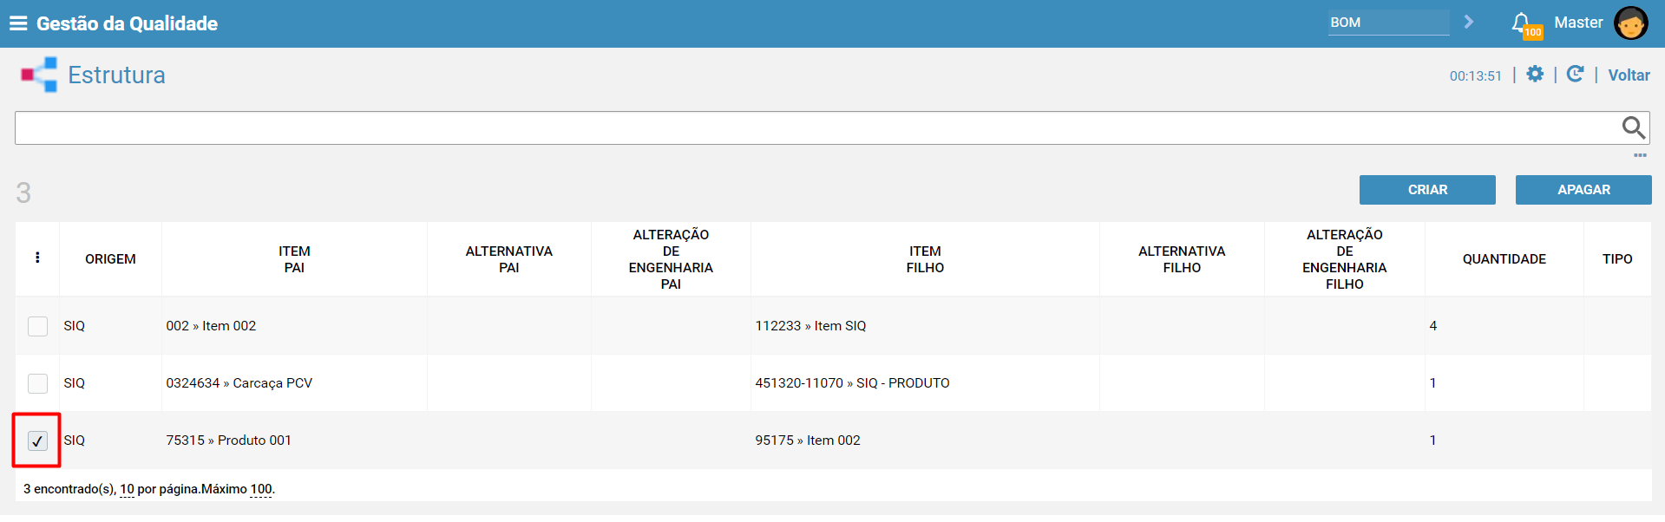Sort by ALTERNATIVA PAI column header
1665x522 pixels.
[508, 259]
